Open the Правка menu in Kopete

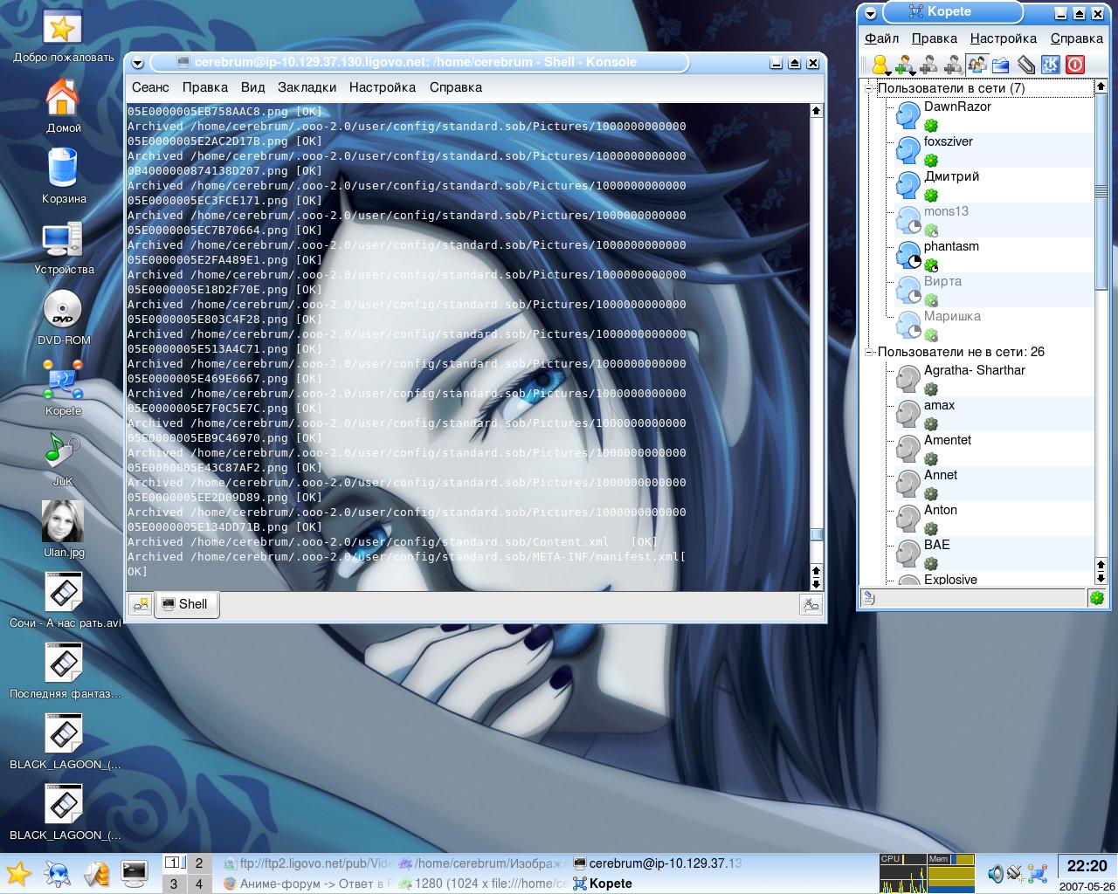point(934,38)
